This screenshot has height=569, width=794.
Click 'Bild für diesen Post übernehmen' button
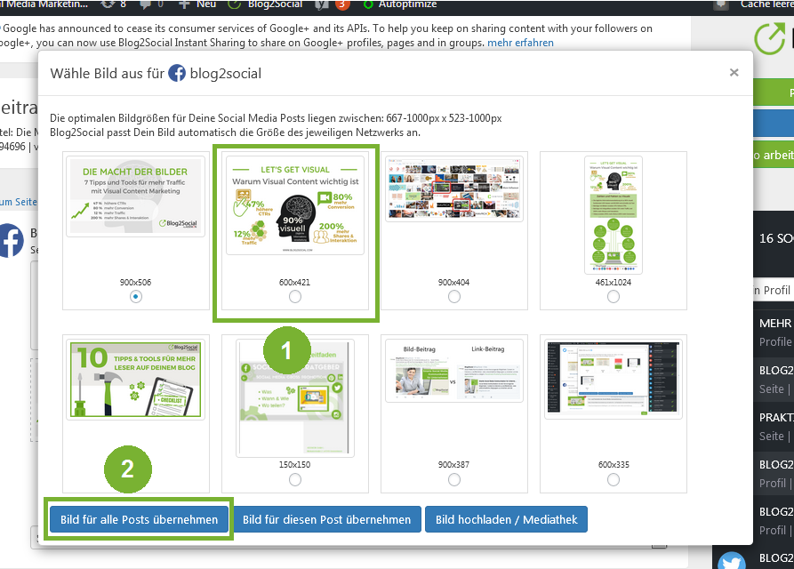[326, 519]
